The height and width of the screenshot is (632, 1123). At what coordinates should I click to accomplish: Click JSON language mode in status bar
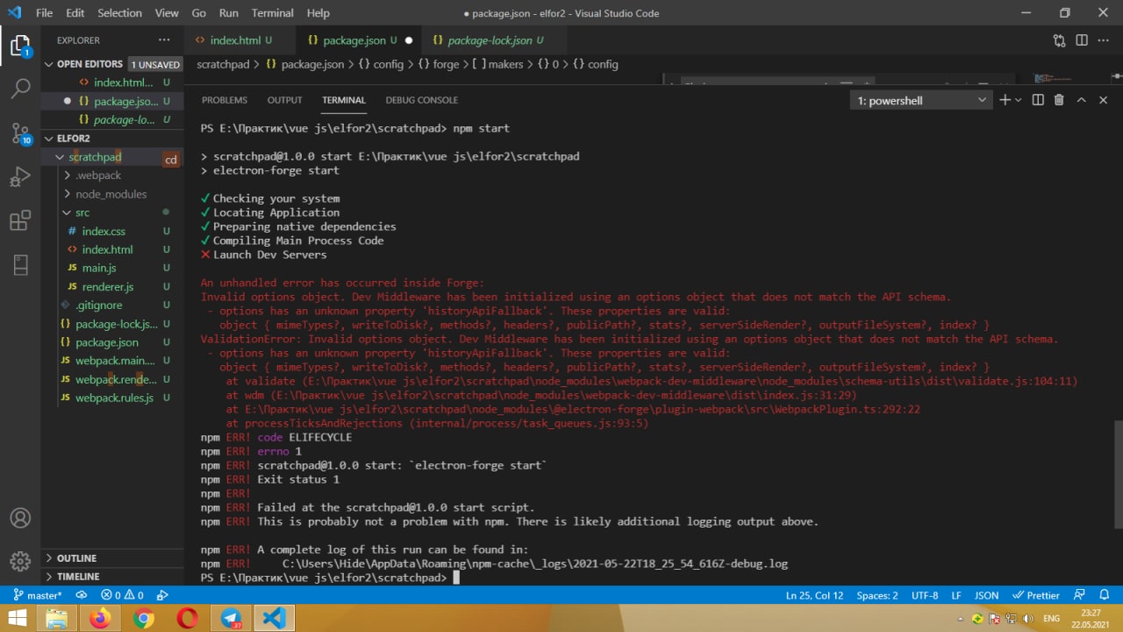(986, 595)
